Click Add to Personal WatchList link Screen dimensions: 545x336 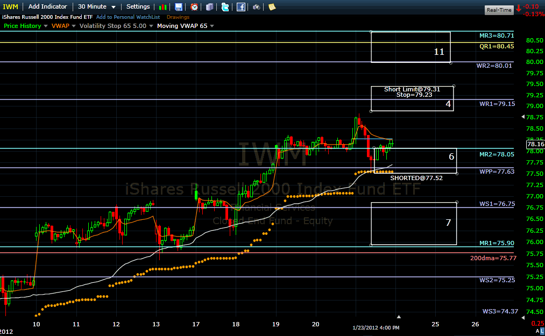tap(128, 17)
